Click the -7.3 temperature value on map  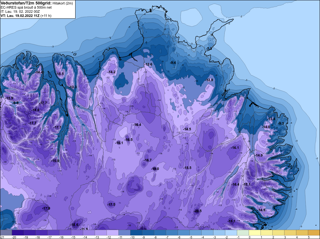point(209,49)
